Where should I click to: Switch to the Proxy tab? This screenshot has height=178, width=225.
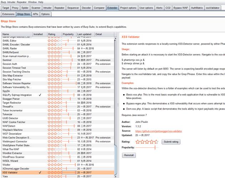pyautogui.click(x=15, y=8)
